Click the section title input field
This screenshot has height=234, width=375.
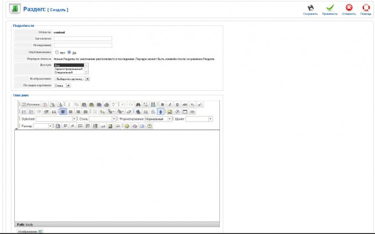click(x=83, y=39)
